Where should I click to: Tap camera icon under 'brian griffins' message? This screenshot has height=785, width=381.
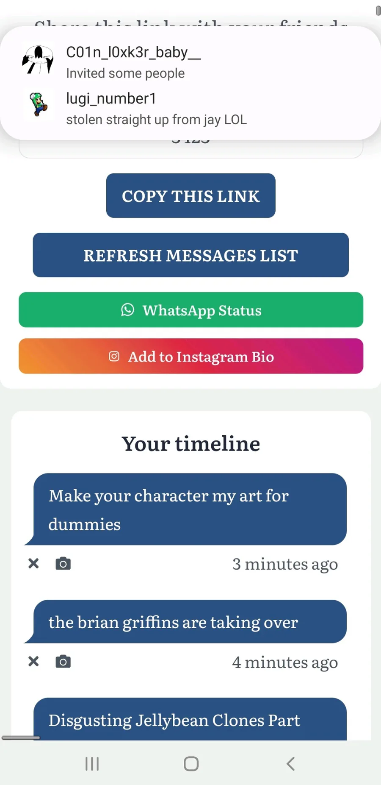tap(63, 662)
